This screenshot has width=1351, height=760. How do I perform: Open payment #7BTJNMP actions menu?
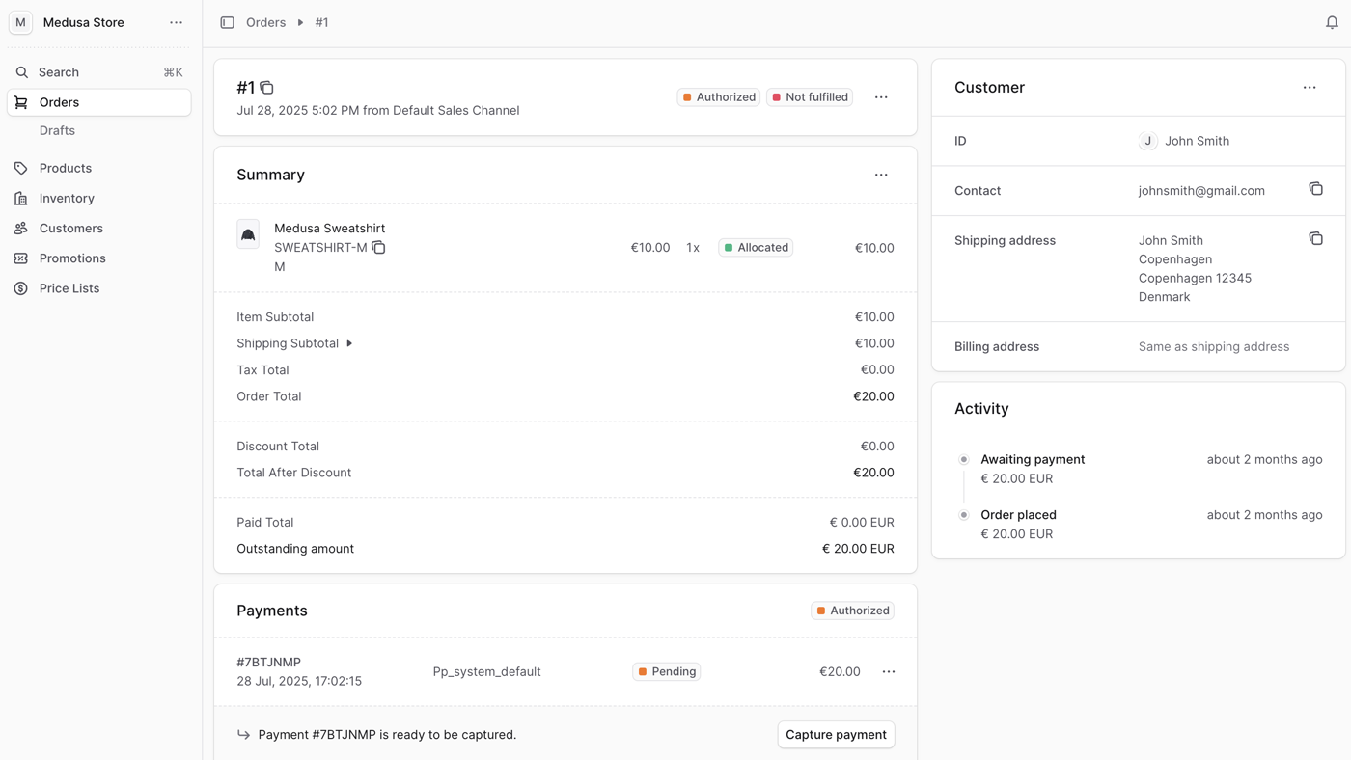coord(889,671)
